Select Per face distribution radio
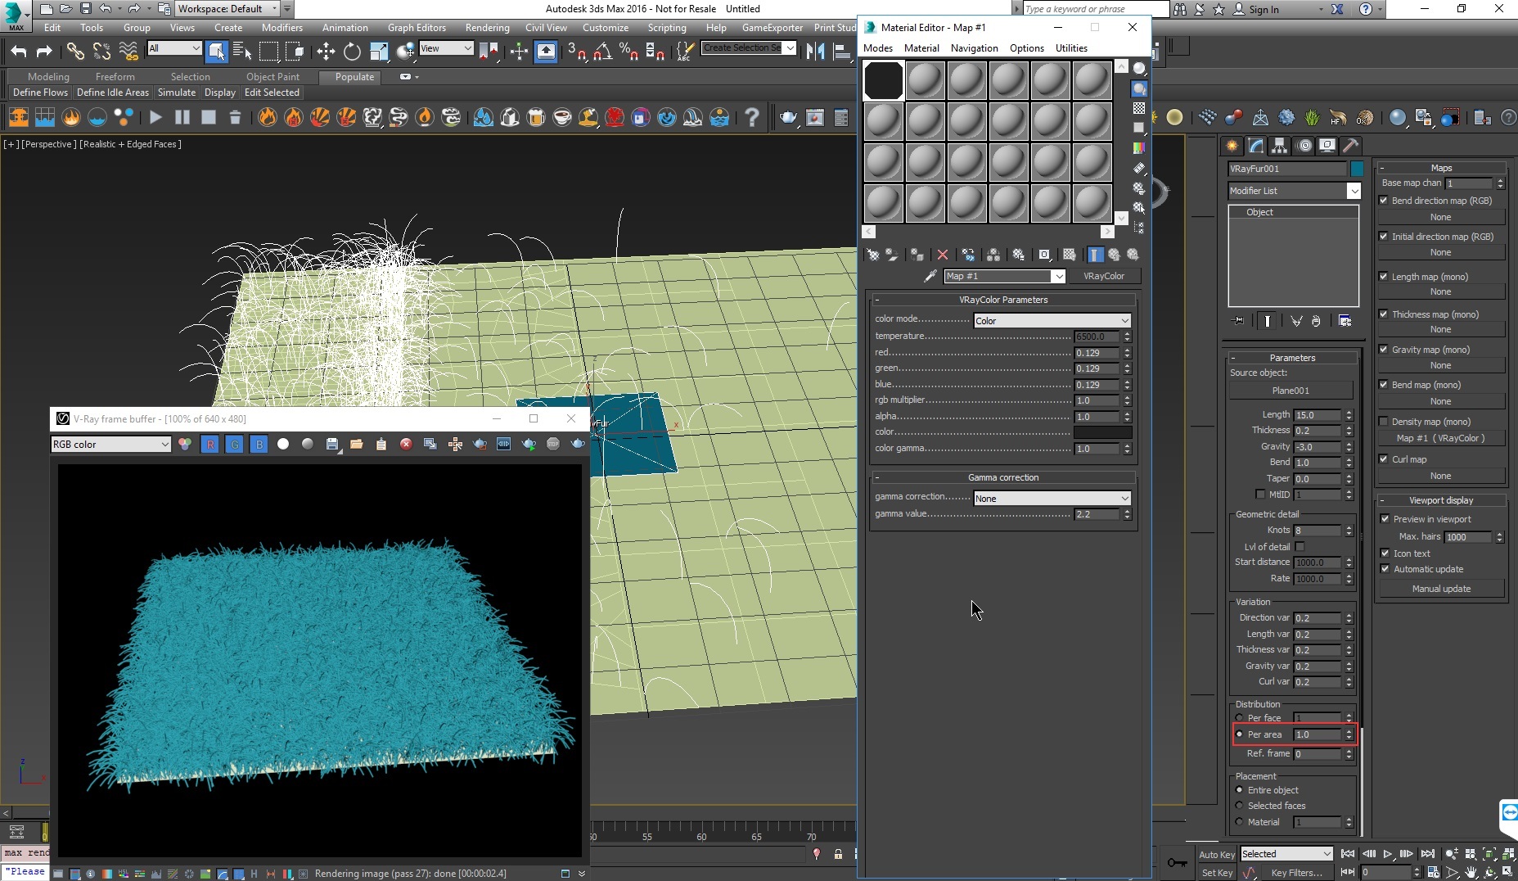1518x881 pixels. 1239,718
